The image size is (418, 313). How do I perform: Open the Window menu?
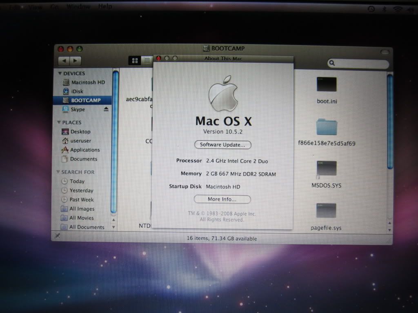tap(78, 7)
